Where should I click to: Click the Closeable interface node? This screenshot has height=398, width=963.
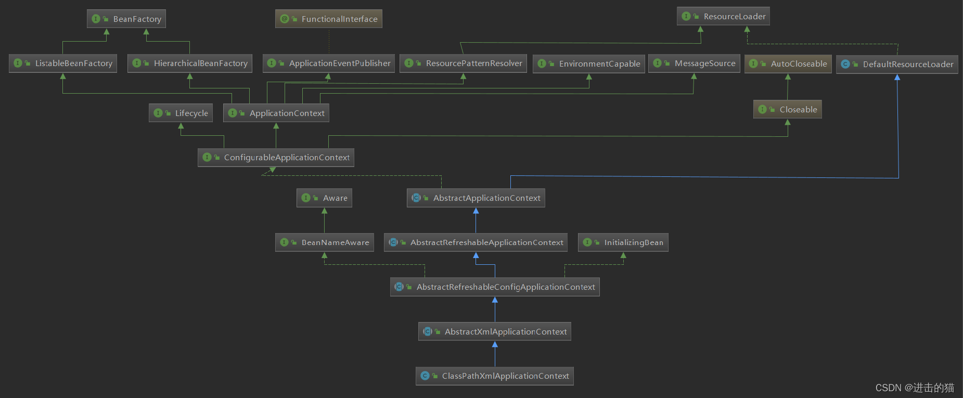coord(788,109)
